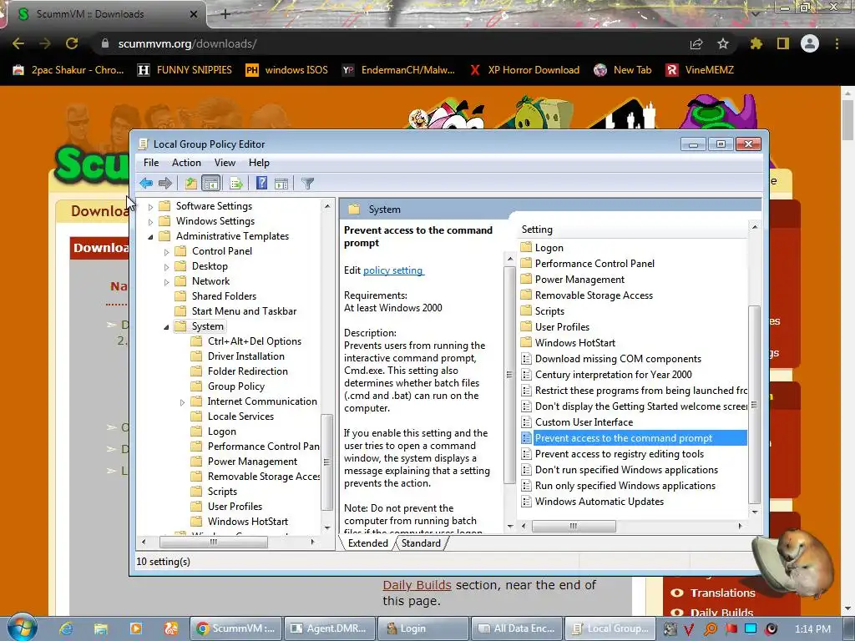Select Windows Automatic Updates setting

pos(600,502)
